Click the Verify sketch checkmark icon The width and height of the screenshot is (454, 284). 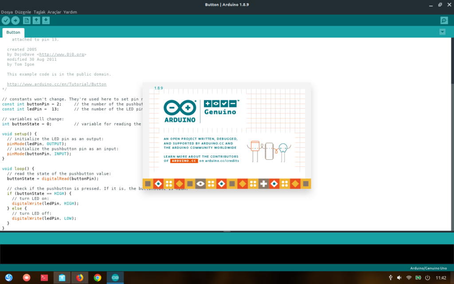[x=6, y=20]
